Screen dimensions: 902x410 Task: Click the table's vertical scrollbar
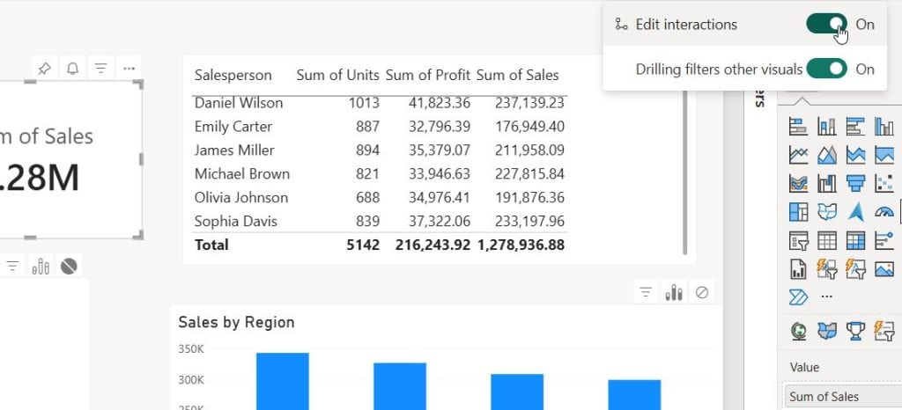[684, 172]
